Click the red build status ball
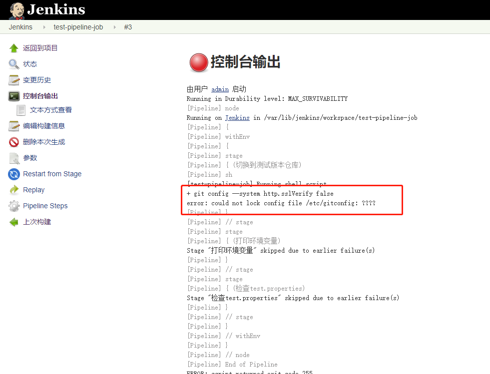Image resolution: width=490 pixels, height=374 pixels. 198,62
